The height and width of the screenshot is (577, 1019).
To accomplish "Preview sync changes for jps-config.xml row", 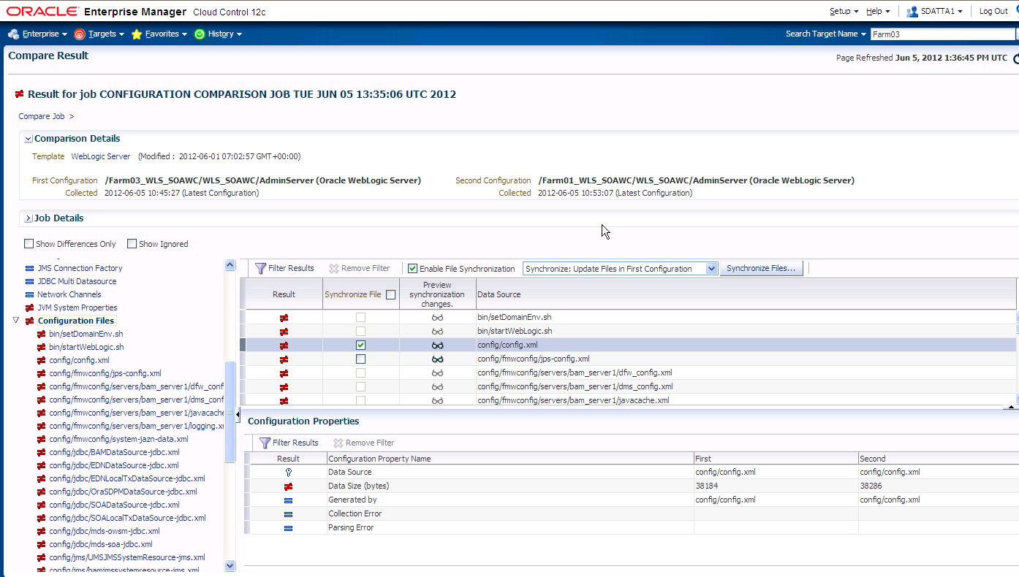I will click(437, 359).
